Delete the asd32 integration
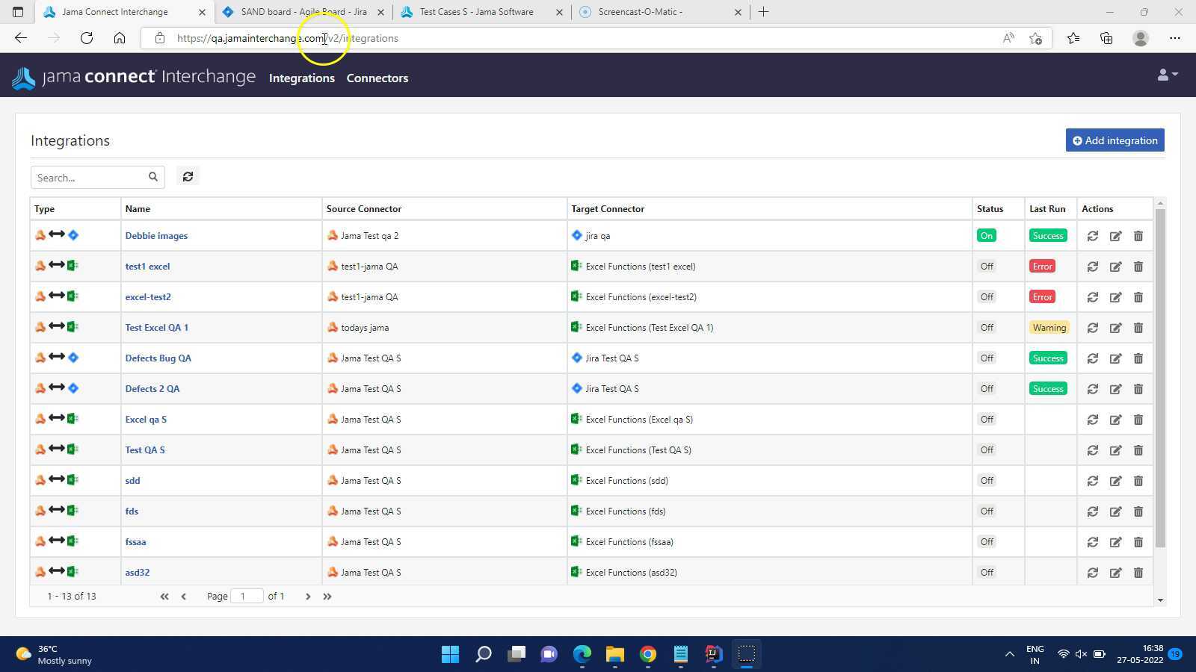 pyautogui.click(x=1138, y=572)
